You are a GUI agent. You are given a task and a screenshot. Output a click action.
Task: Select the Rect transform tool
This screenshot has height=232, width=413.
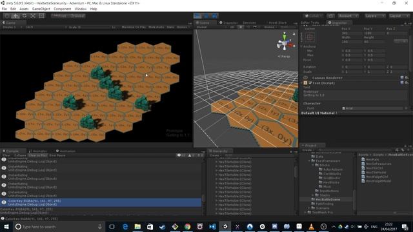click(41, 15)
